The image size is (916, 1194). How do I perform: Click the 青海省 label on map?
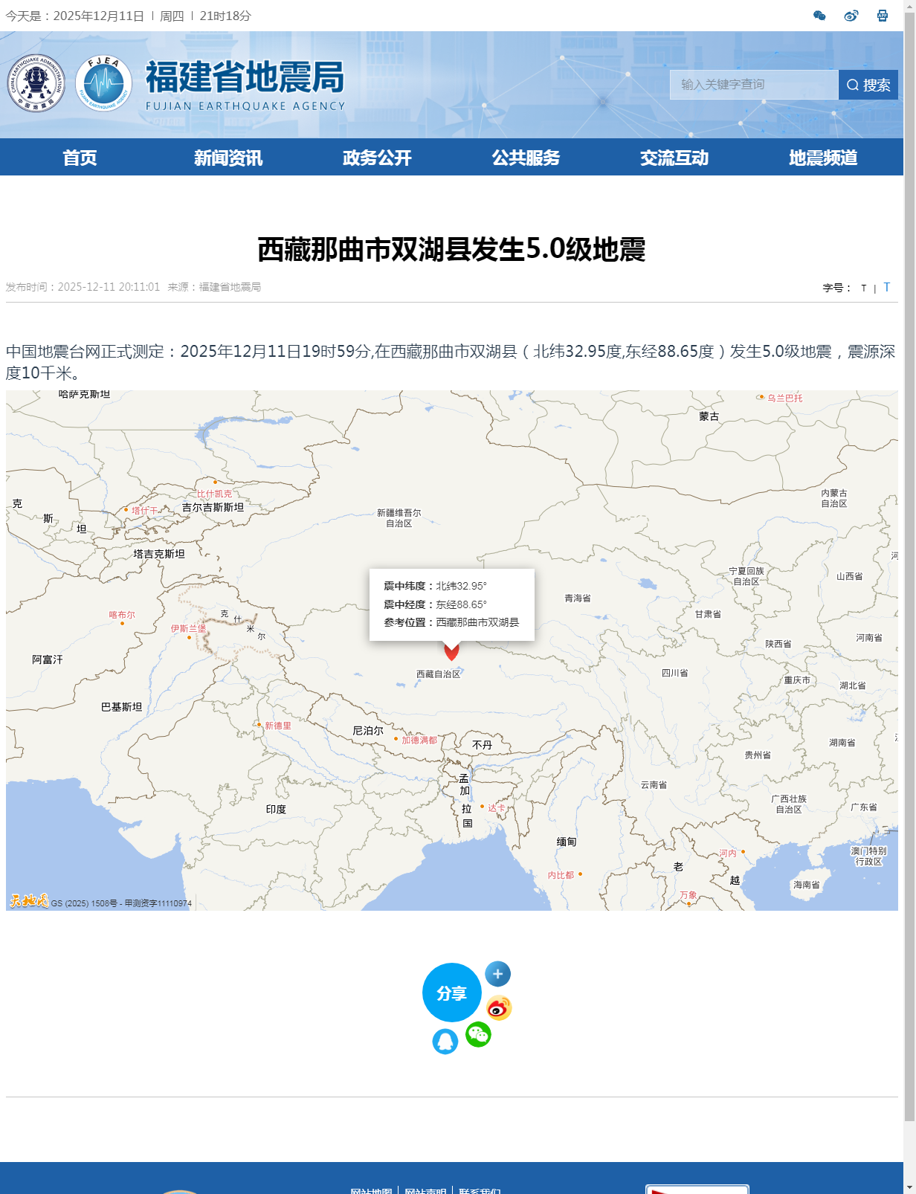pyautogui.click(x=578, y=598)
